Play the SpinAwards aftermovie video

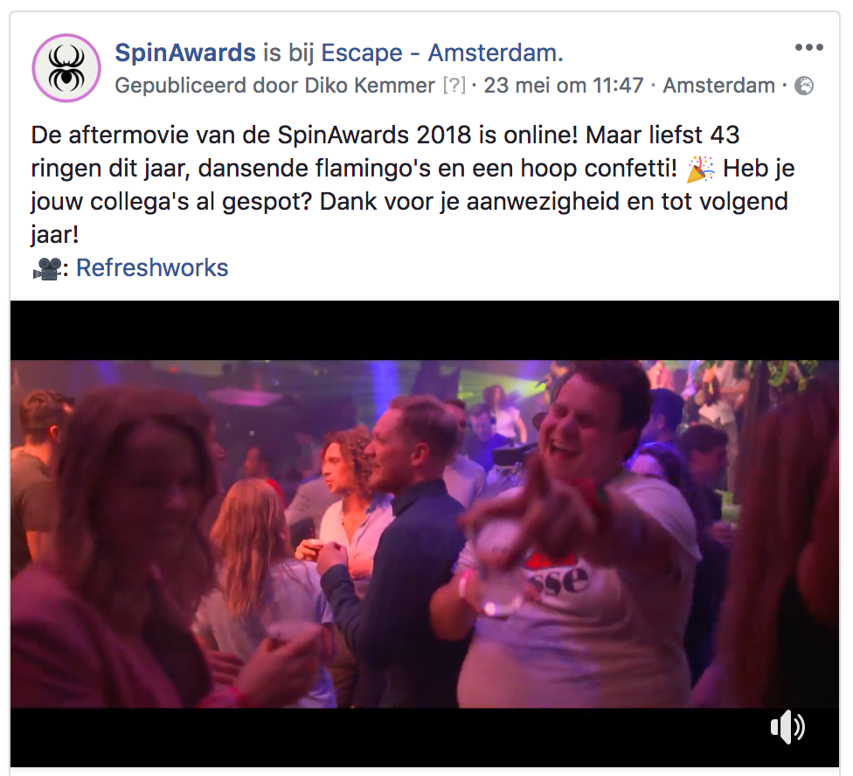(x=425, y=533)
